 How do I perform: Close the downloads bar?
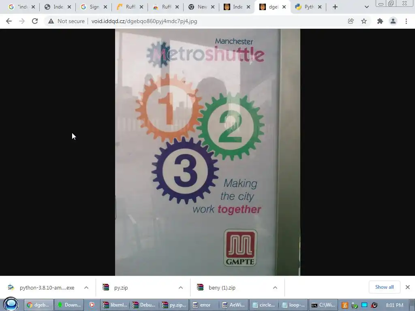pos(408,287)
